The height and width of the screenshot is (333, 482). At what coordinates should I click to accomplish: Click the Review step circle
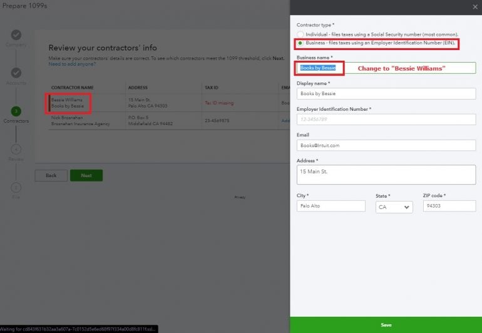coord(16,149)
